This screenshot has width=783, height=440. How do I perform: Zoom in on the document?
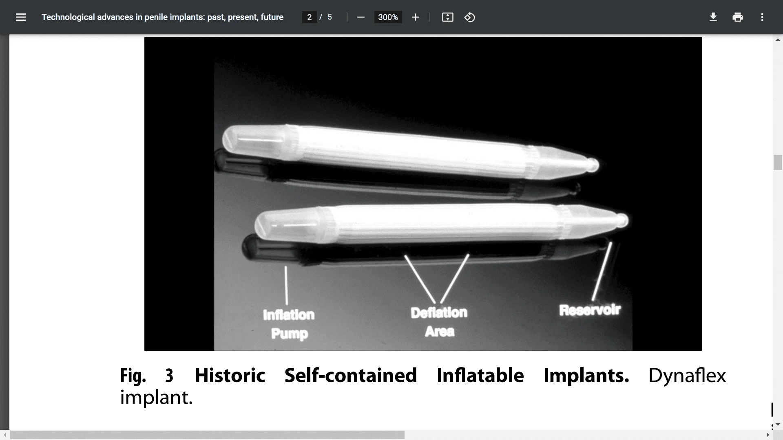click(415, 17)
